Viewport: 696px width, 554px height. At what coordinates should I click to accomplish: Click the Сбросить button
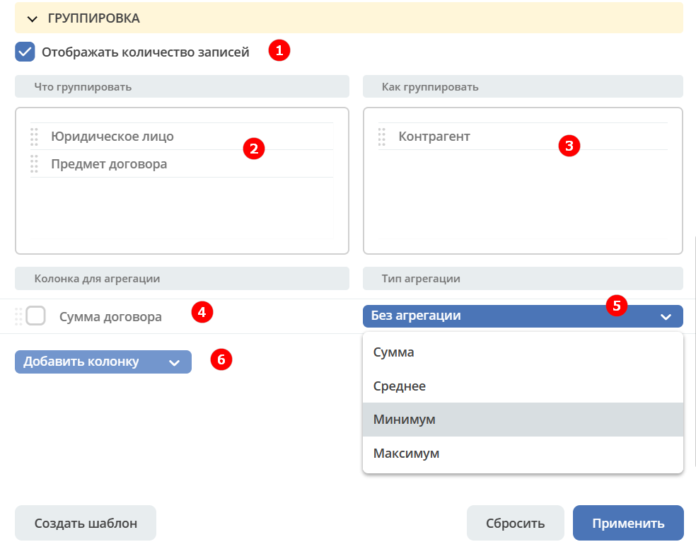(x=516, y=523)
